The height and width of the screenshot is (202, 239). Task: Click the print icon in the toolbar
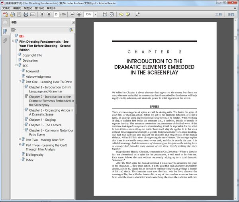[x=26, y=14]
